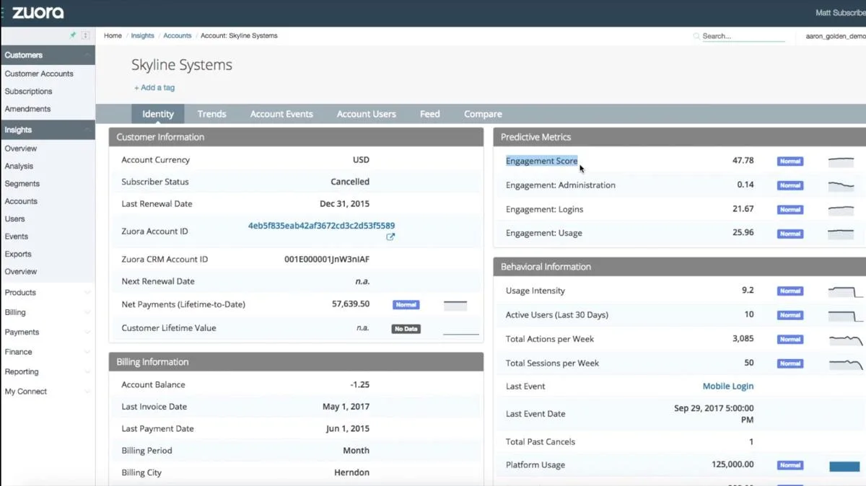Click the Normal badge for Platform Usage

(790, 465)
